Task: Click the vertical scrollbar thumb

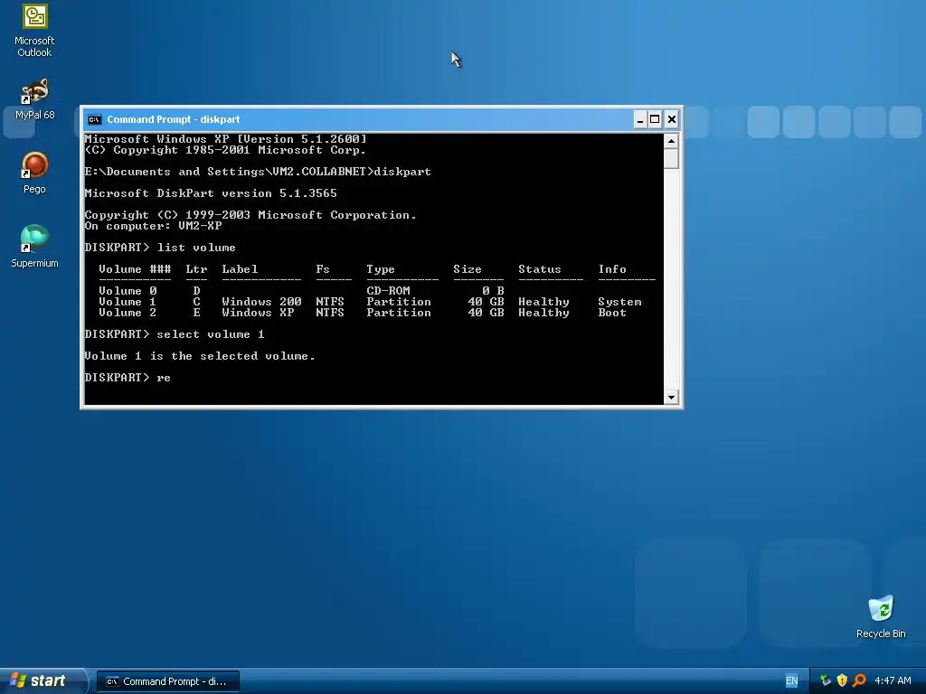Action: pos(671,158)
